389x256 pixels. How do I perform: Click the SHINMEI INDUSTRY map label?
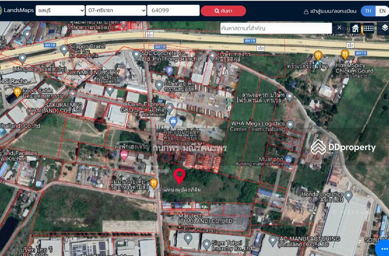pyautogui.click(x=94, y=72)
